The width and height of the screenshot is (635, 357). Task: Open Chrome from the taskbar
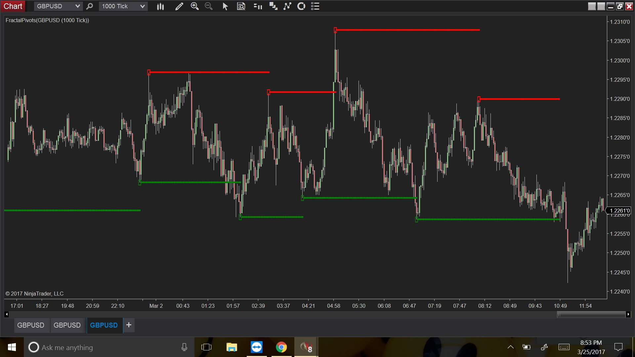tap(281, 347)
